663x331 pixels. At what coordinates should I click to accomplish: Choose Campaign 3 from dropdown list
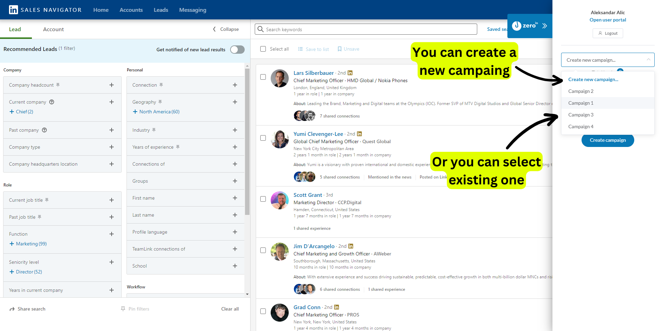608,115
